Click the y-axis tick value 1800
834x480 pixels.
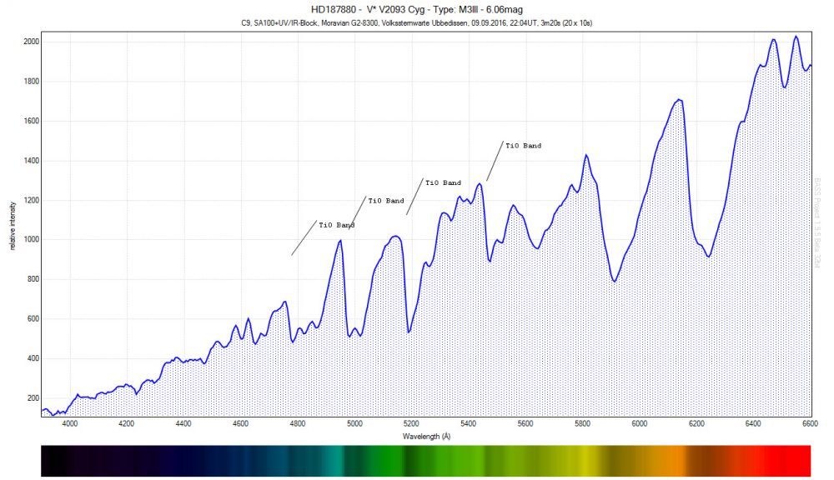tap(31, 82)
